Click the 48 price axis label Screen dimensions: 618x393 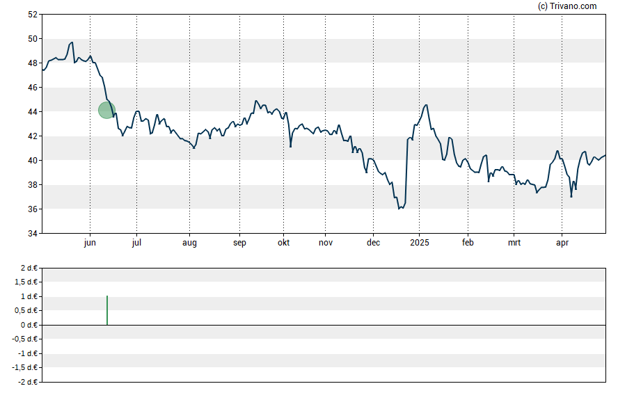33,63
